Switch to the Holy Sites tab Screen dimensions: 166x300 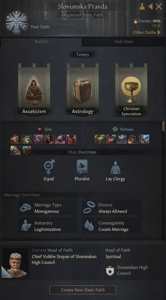(x=124, y=42)
